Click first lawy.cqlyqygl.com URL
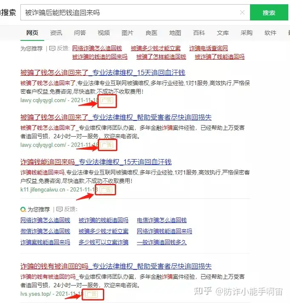Image resolution: width=290 pixels, height=303 pixels. tap(43, 100)
